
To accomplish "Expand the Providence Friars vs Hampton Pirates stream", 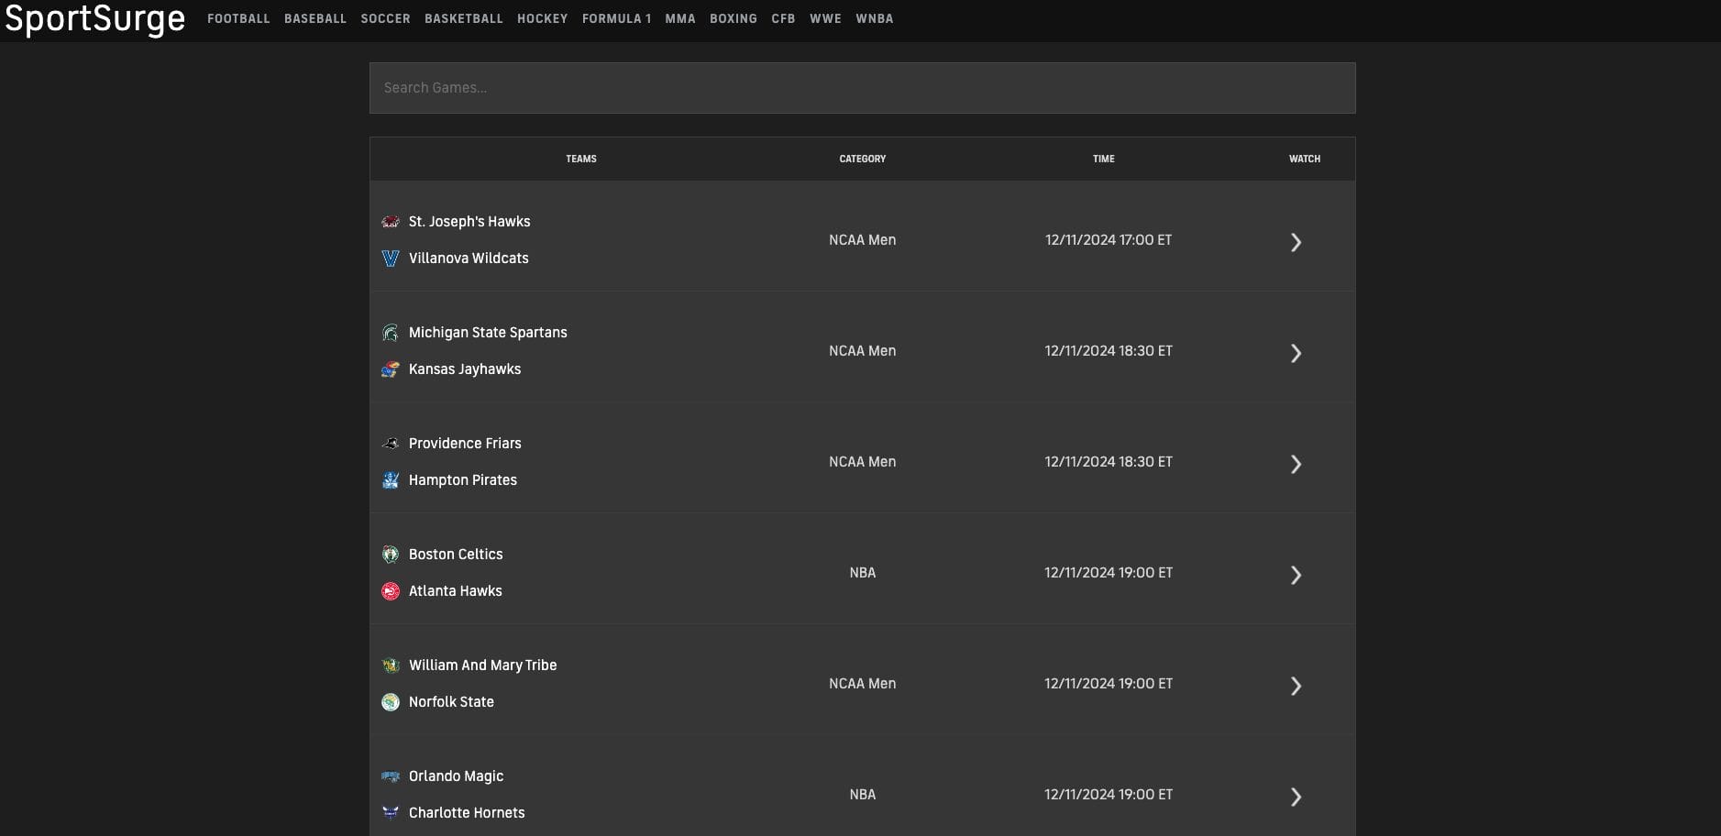I will 1296,464.
